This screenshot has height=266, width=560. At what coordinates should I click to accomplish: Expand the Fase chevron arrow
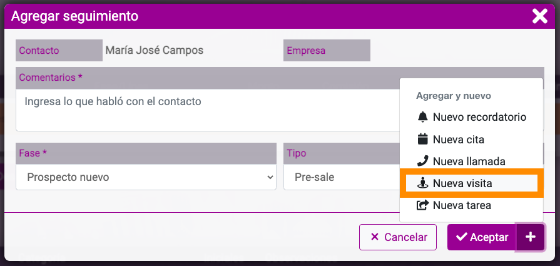270,177
